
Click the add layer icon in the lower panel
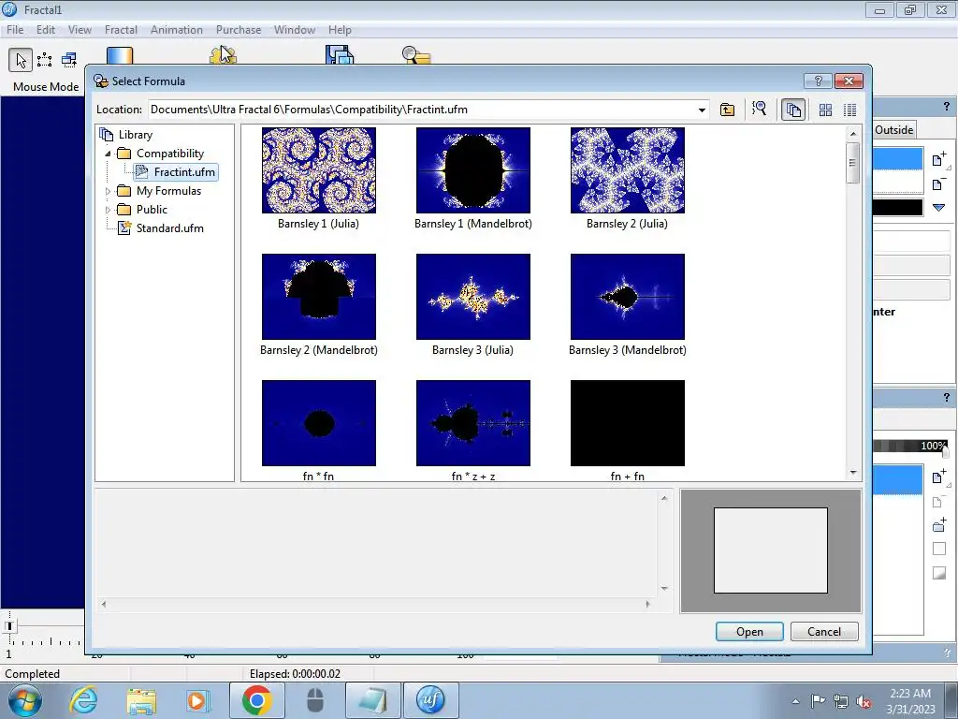(939, 477)
